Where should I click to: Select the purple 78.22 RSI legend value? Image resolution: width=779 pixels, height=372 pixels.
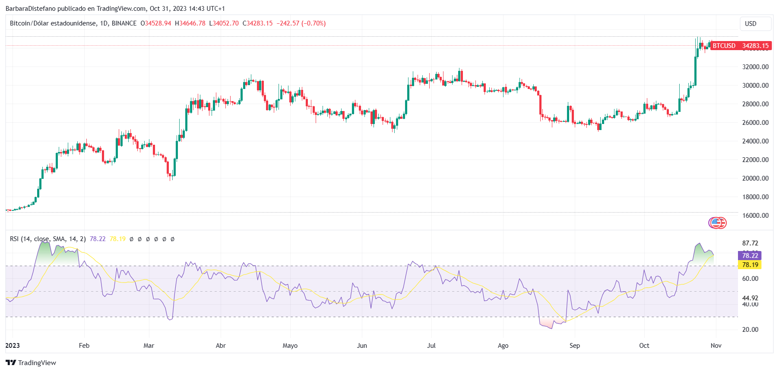[x=98, y=239]
